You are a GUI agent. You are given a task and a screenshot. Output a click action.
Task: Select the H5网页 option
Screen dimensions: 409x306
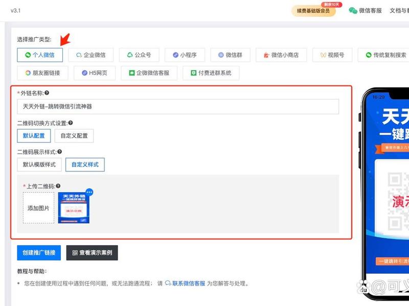(x=95, y=73)
